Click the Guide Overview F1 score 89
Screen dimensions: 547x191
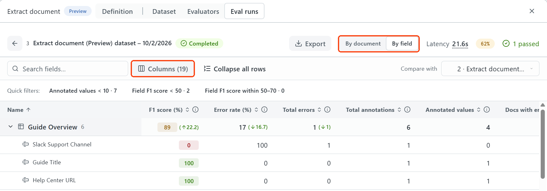(167, 127)
